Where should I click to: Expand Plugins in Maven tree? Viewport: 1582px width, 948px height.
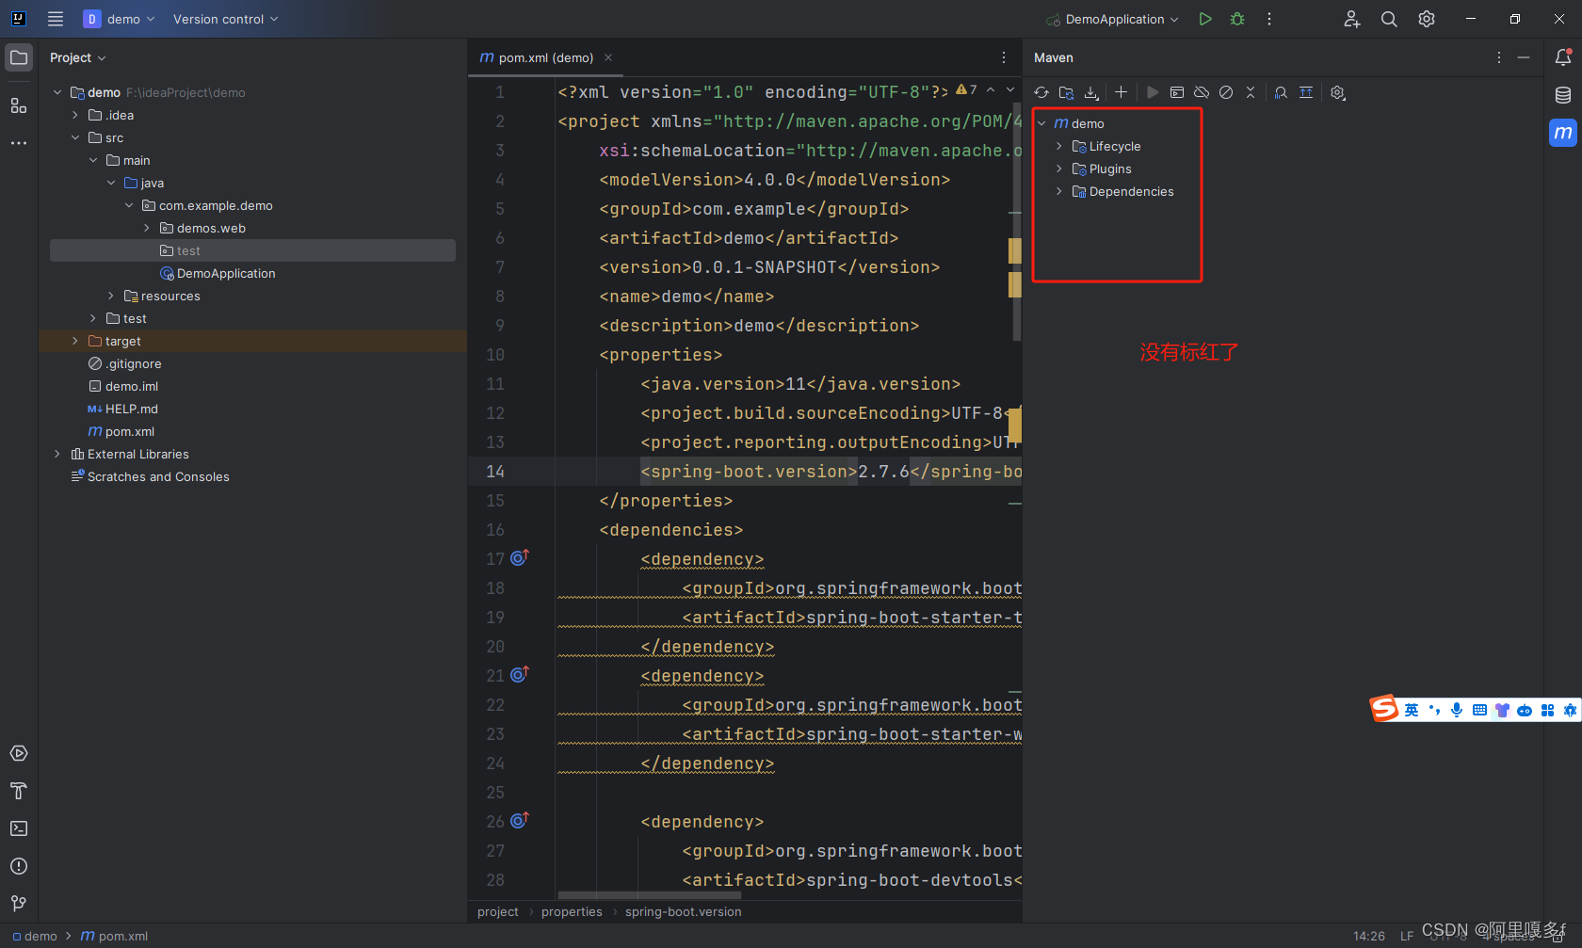pos(1059,169)
